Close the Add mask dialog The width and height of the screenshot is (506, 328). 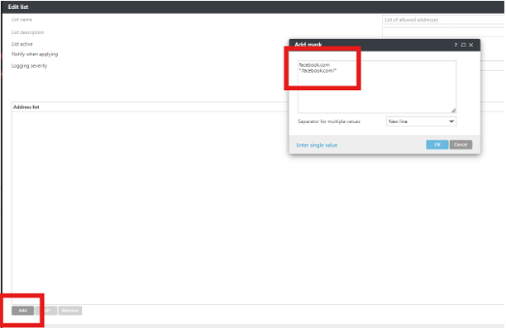pos(471,45)
